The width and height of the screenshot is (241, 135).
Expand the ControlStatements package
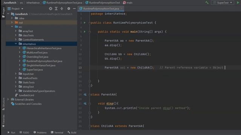coord(16,40)
